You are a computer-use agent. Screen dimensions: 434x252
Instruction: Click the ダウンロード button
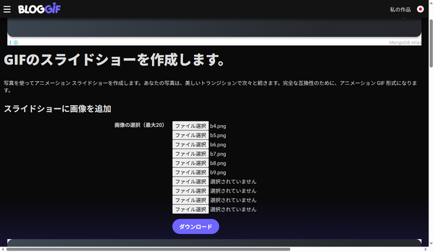click(196, 227)
